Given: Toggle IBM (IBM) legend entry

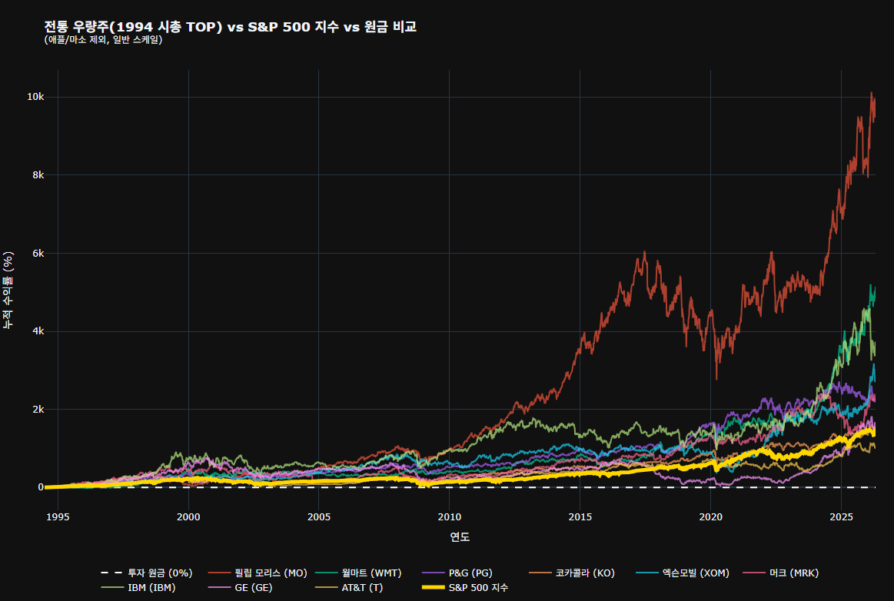Looking at the screenshot, I should (138, 587).
